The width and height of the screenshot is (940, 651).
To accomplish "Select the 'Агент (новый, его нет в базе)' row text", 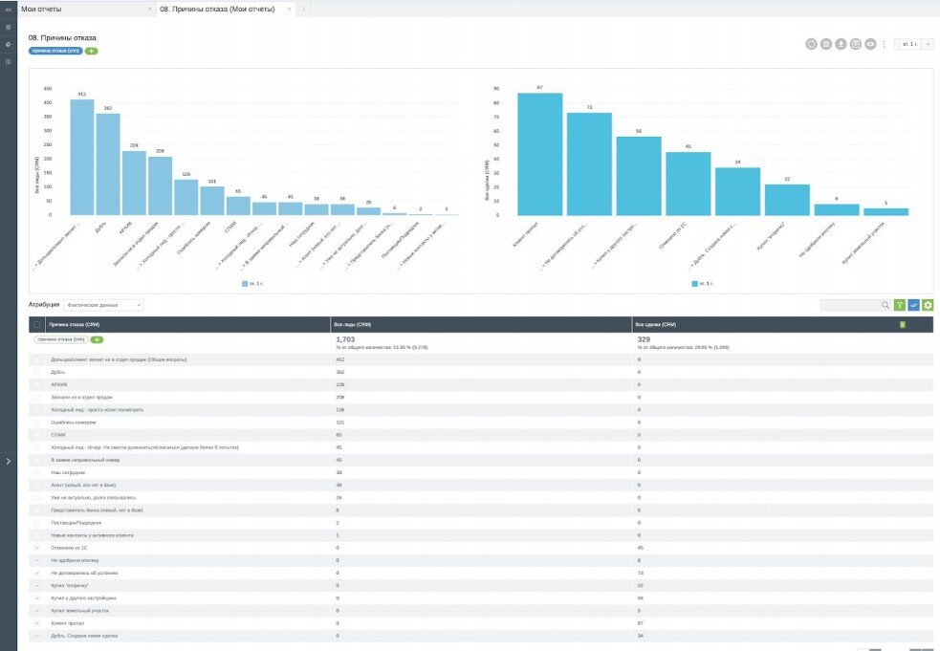I will [83, 485].
